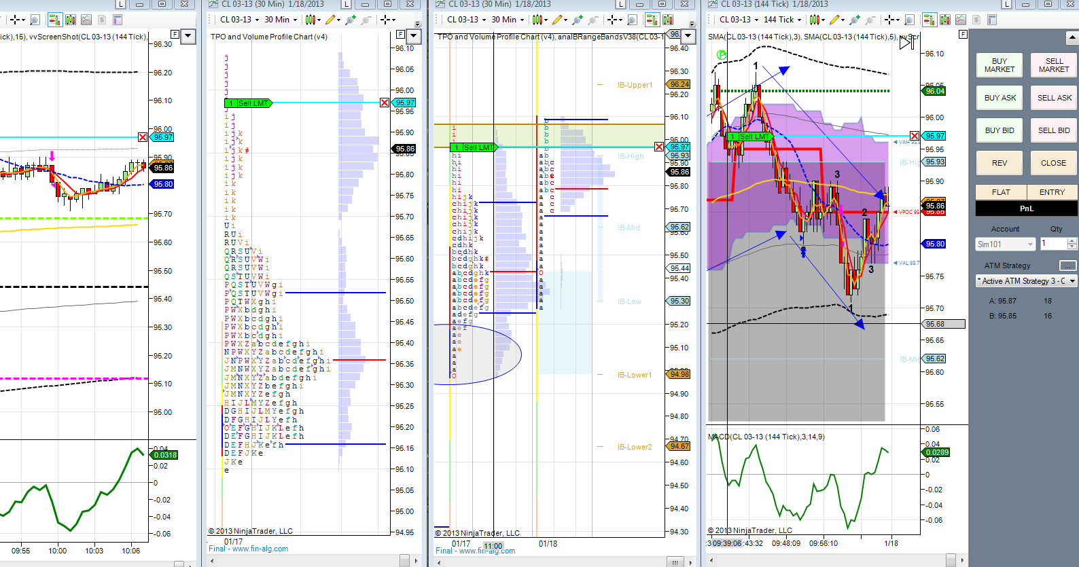Open www.fin-alg.com link in first TPO chart
The width and height of the screenshot is (1079, 567).
(x=260, y=549)
